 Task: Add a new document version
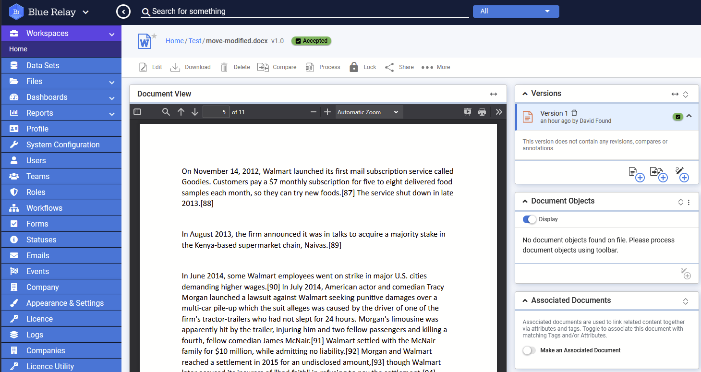tap(636, 174)
